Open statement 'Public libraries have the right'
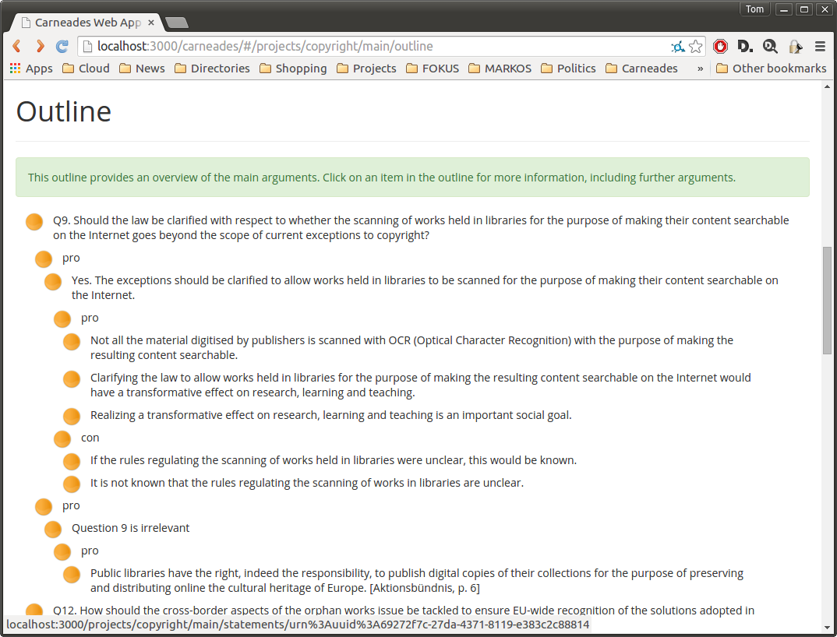 tap(417, 580)
